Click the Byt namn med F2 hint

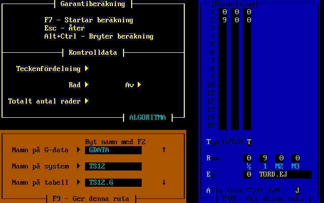(x=115, y=142)
